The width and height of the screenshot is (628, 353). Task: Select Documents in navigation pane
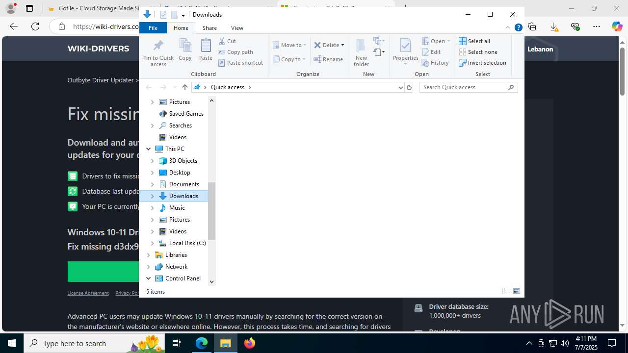pos(184,184)
